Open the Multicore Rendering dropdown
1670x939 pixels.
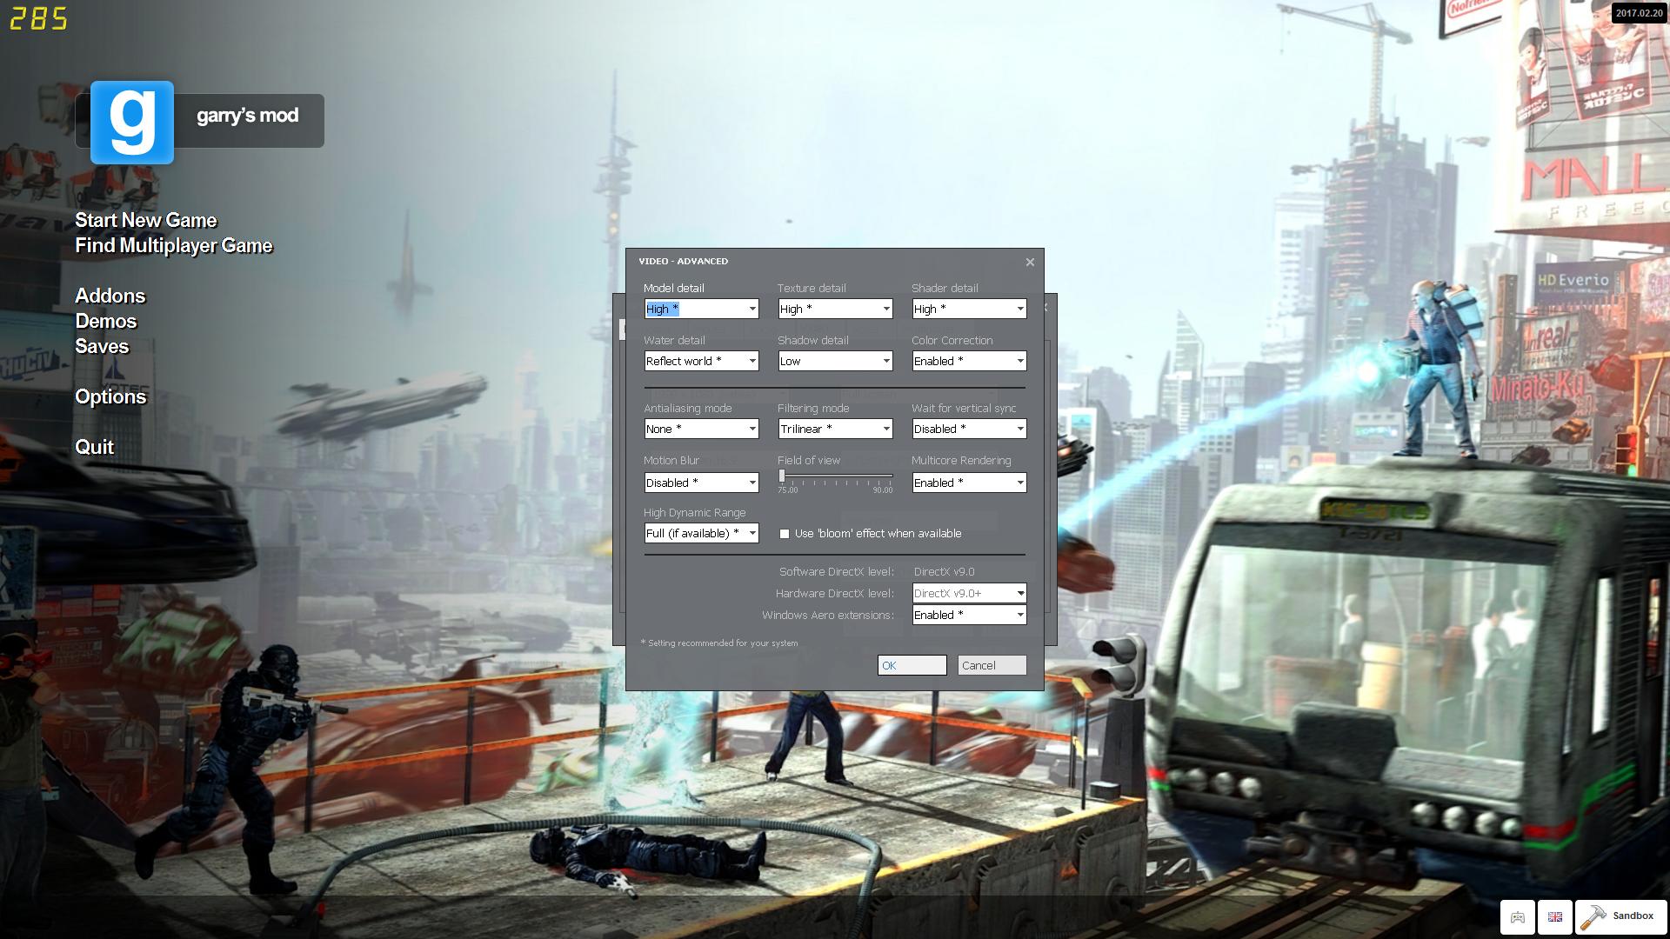tap(1020, 483)
